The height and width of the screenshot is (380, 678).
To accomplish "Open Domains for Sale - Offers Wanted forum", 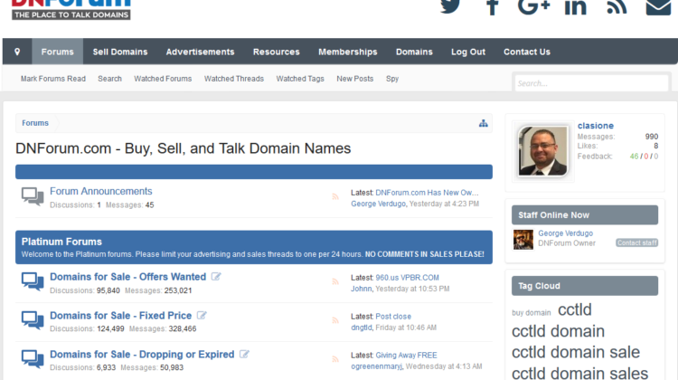I will coord(127,277).
